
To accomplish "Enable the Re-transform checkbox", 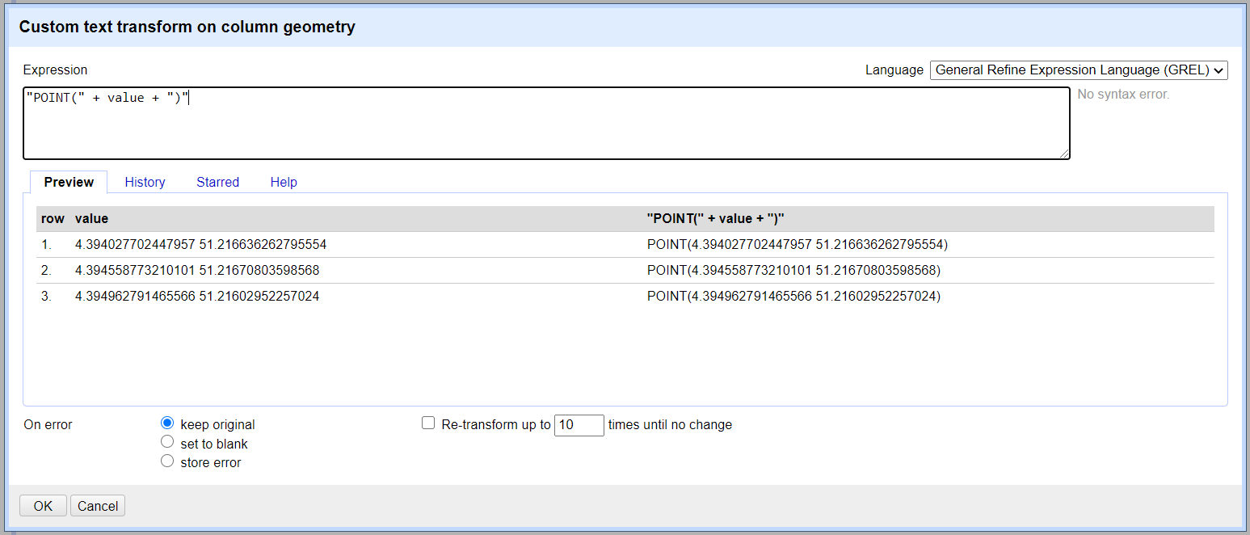I will [428, 423].
